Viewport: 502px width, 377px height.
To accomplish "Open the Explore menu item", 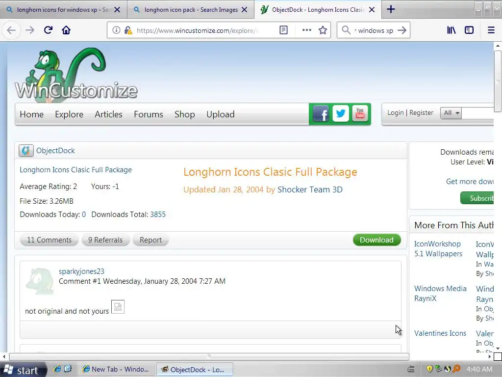I will point(69,114).
